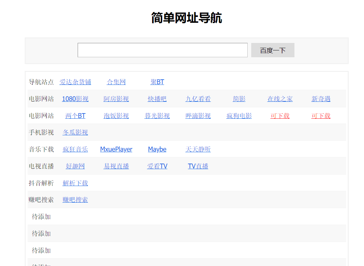Open the 简影 movie website

click(x=239, y=99)
